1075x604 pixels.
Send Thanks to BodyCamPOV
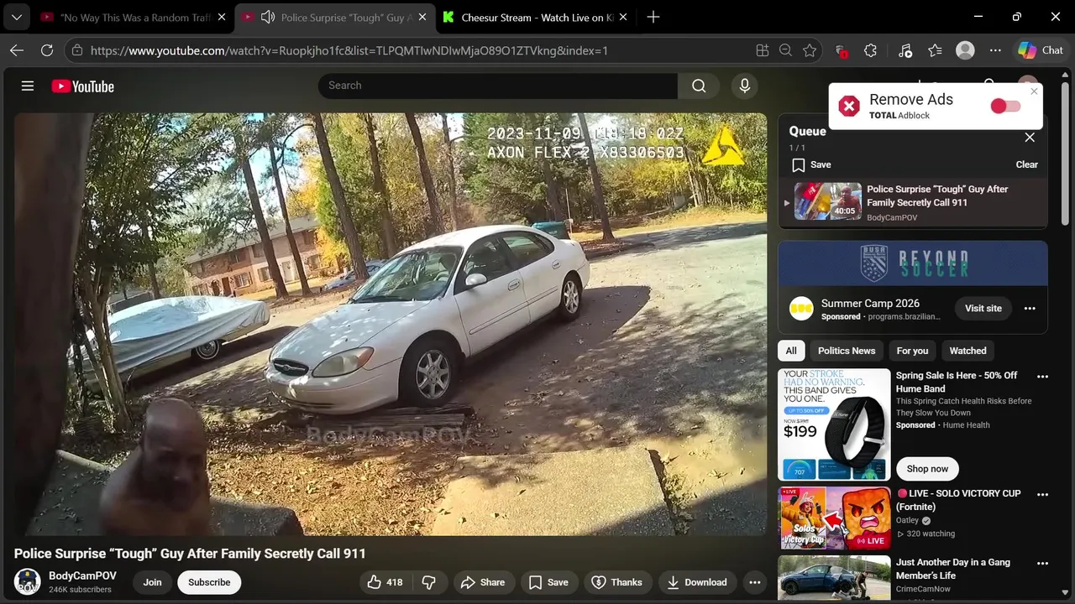tap(617, 582)
